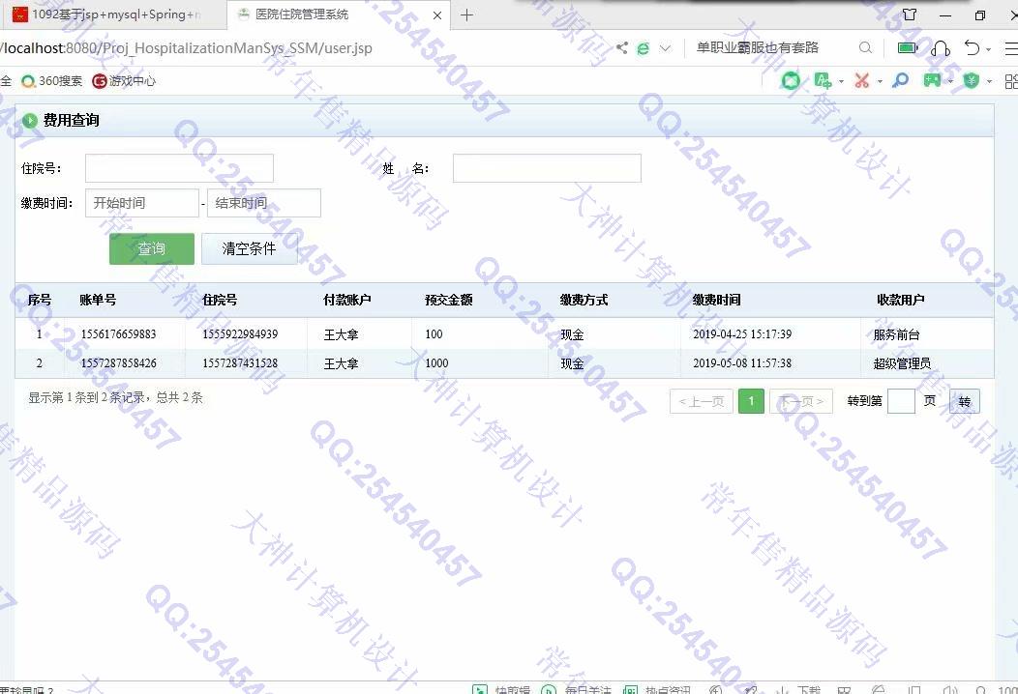Click the translate A+ extension icon
This screenshot has height=694, width=1018.
[823, 80]
